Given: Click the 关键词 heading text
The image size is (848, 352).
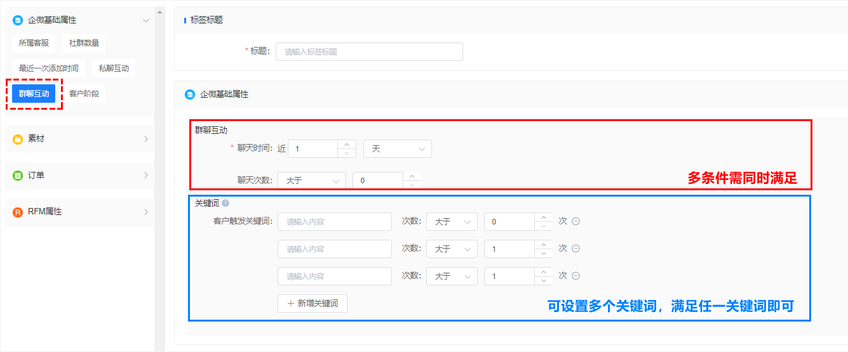Looking at the screenshot, I should pyautogui.click(x=207, y=204).
